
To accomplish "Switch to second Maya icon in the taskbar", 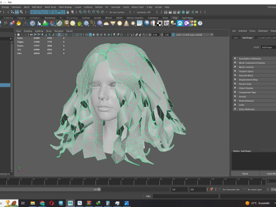I will point(70,203).
